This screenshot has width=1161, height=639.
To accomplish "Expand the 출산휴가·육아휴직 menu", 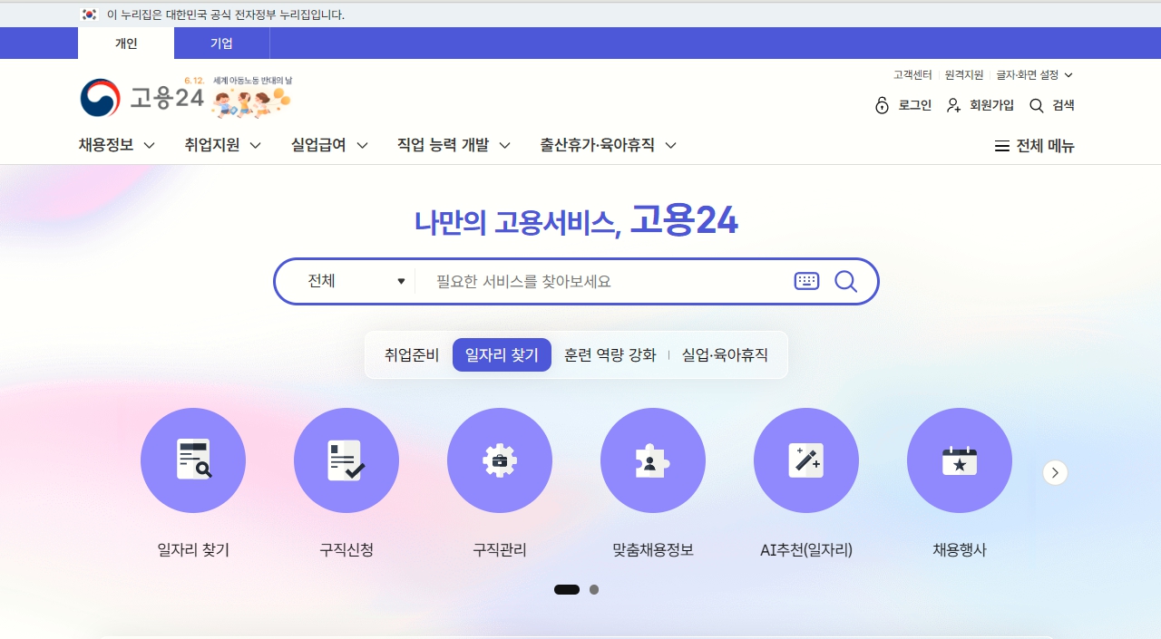I will [609, 145].
